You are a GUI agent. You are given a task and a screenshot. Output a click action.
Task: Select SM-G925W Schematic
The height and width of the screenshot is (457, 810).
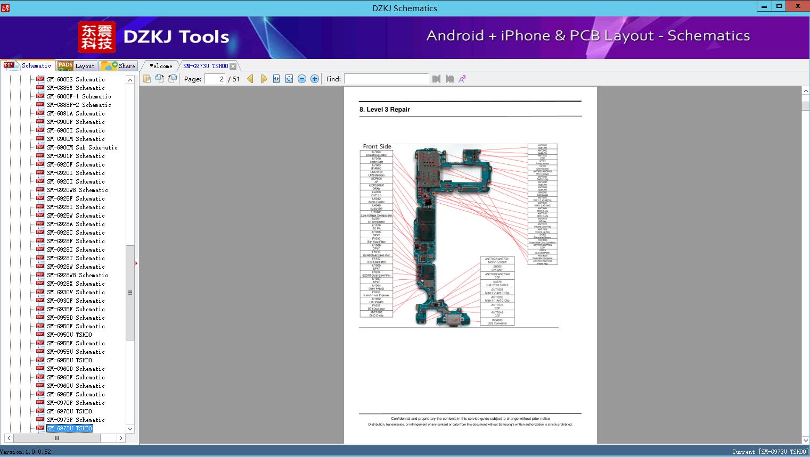[x=76, y=215]
